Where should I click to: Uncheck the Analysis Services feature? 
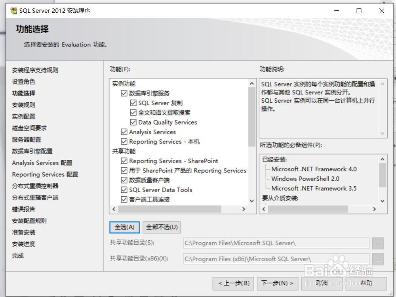tap(124, 132)
